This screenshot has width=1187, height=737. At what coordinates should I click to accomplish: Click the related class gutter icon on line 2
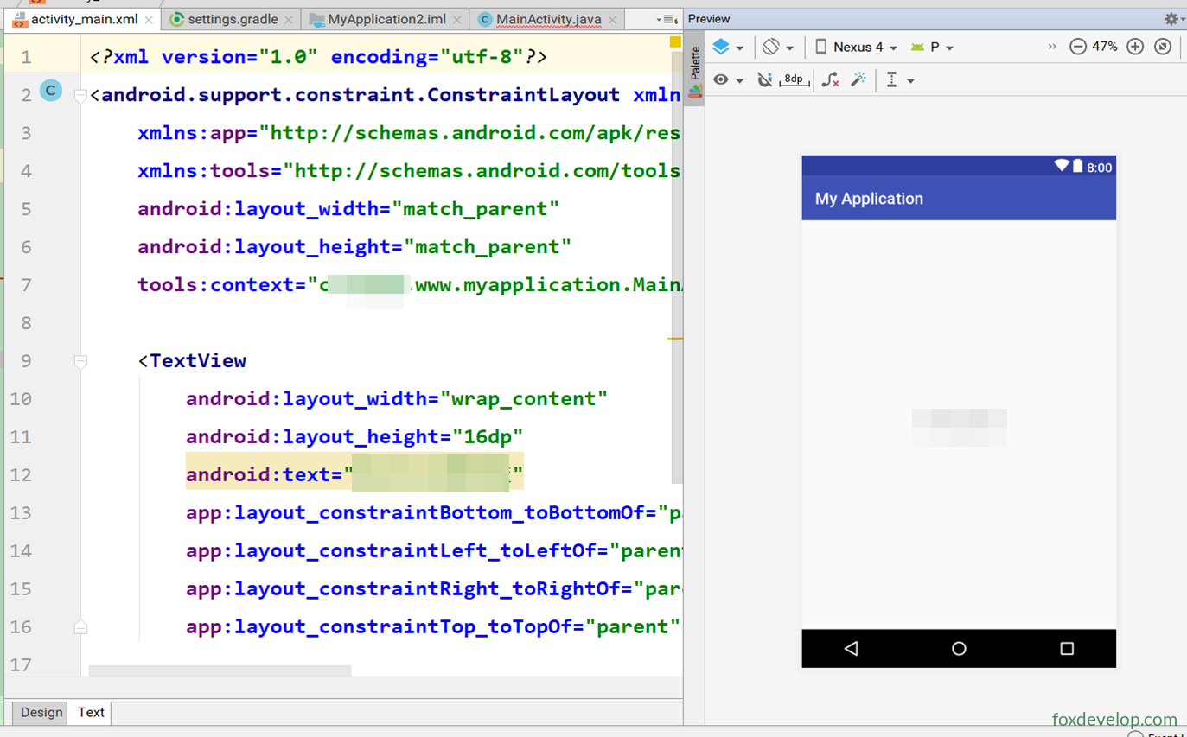51,90
